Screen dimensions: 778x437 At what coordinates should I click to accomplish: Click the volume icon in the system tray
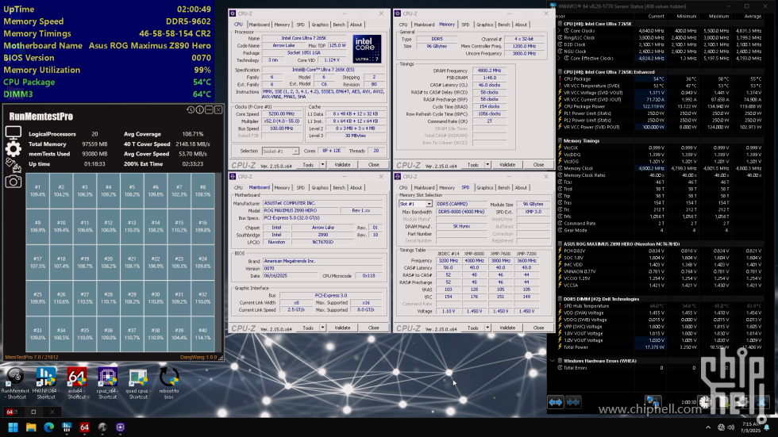pyautogui.click(x=731, y=427)
